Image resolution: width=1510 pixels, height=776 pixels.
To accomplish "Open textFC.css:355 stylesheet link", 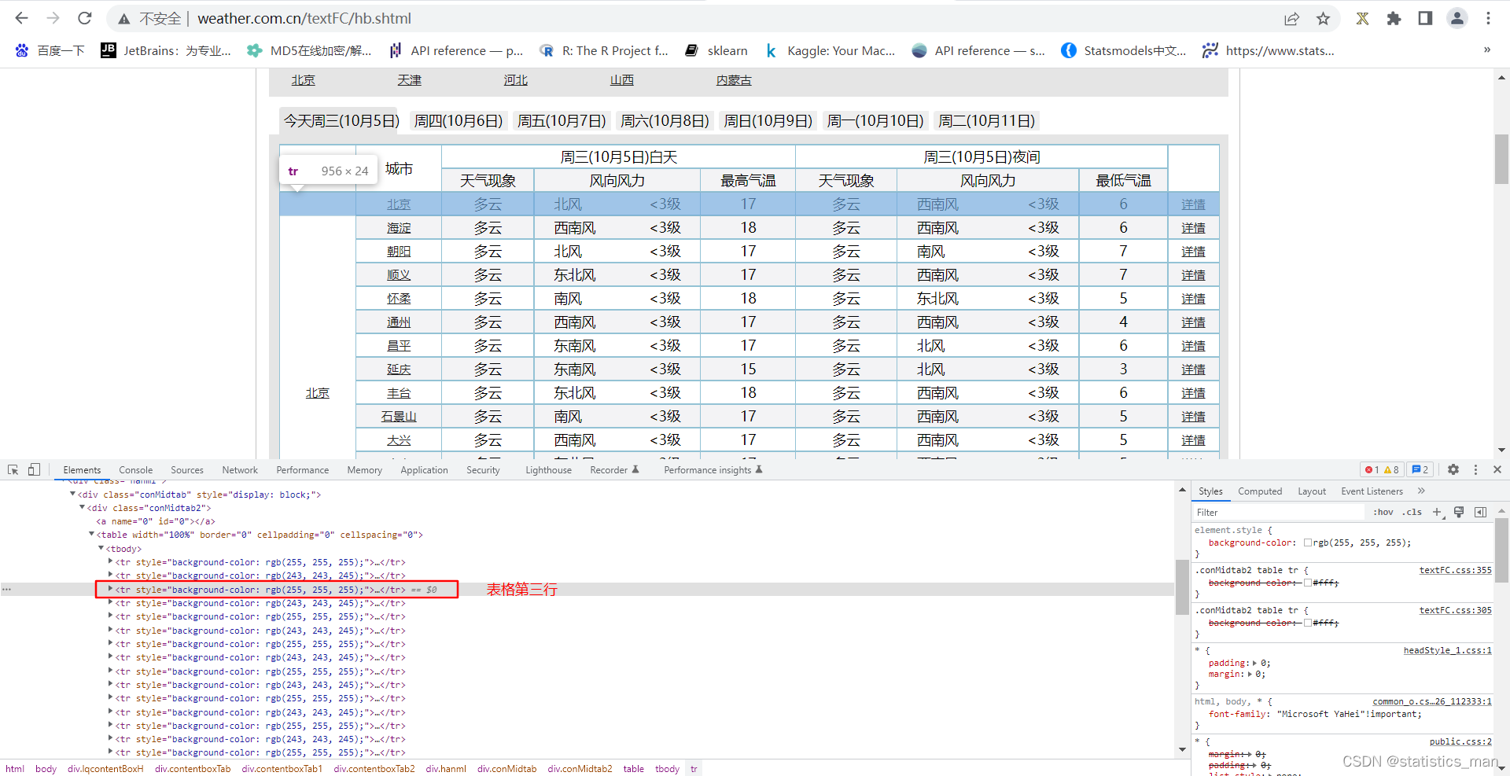I will (x=1456, y=570).
